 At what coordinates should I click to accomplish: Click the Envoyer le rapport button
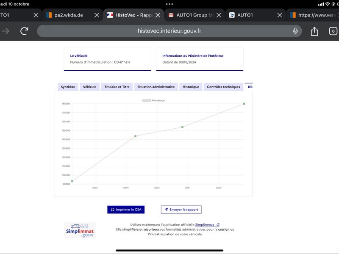click(181, 210)
